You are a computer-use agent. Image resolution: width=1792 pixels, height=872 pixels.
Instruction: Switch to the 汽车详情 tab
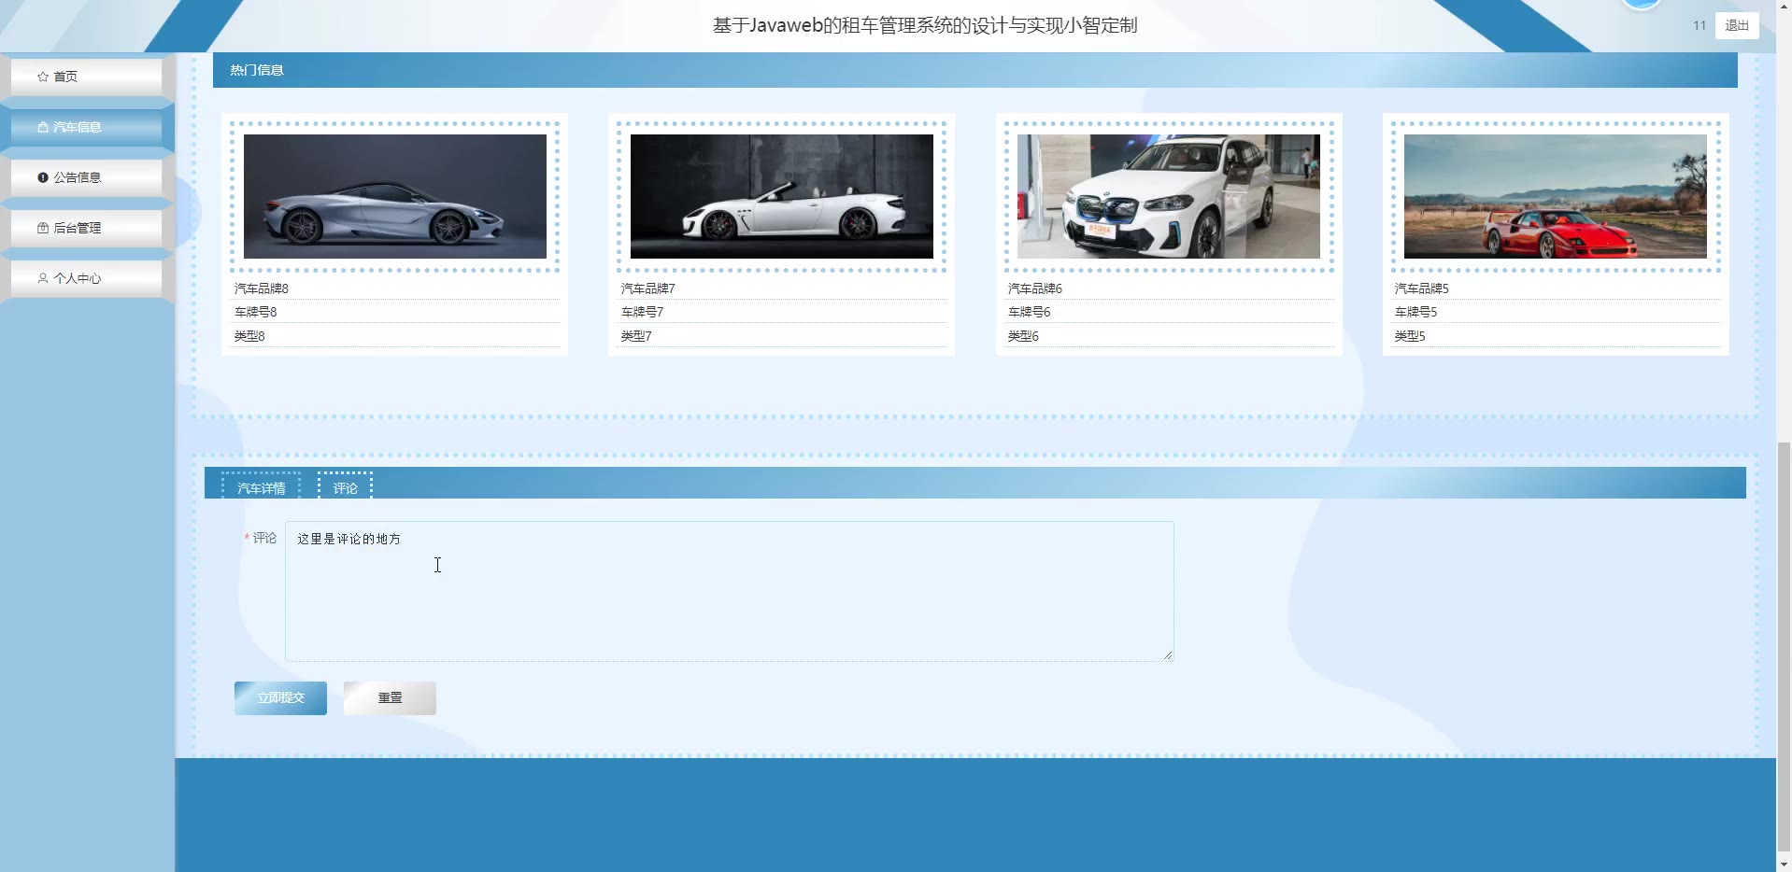[x=262, y=487]
